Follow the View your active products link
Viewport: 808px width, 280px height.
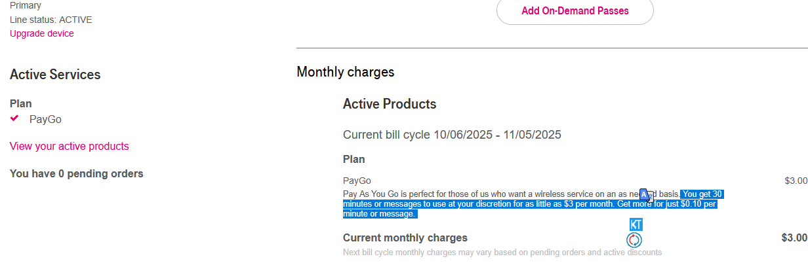[70, 146]
